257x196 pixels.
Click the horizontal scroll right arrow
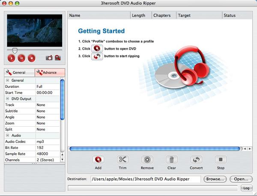coord(250,148)
